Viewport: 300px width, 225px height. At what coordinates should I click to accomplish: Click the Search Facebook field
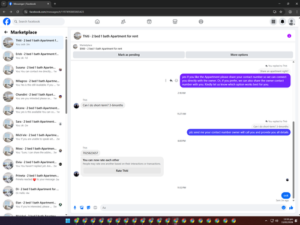[x=38, y=22]
